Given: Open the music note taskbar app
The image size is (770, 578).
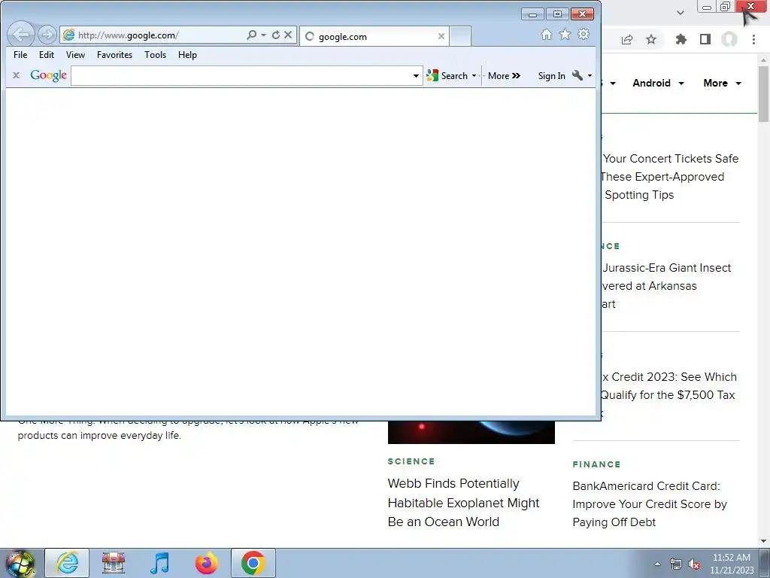Looking at the screenshot, I should click(x=160, y=563).
